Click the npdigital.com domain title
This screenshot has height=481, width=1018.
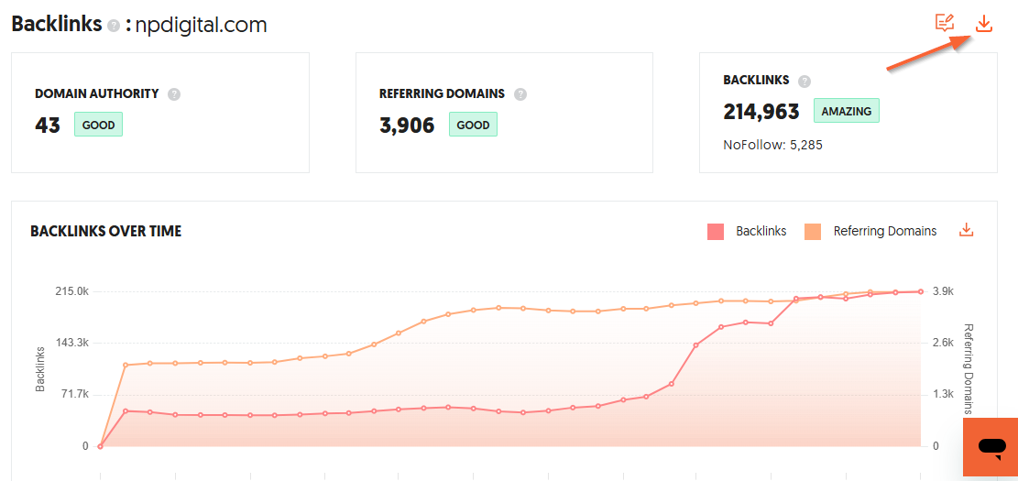(201, 26)
